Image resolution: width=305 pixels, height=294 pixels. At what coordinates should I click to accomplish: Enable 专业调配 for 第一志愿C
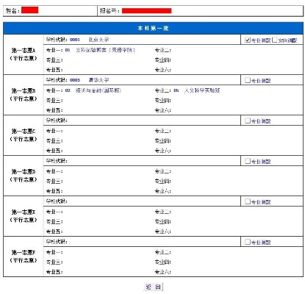[x=248, y=121]
